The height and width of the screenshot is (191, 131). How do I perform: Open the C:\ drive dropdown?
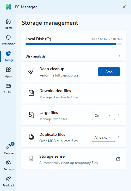104,115
